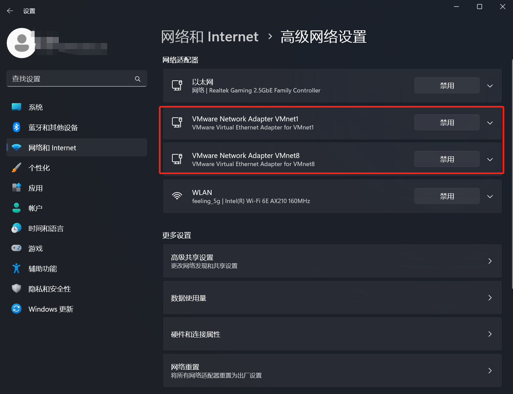The image size is (513, 394).
Task: Click the VMware Network Adapter VMnet8 title
Action: pyautogui.click(x=246, y=156)
